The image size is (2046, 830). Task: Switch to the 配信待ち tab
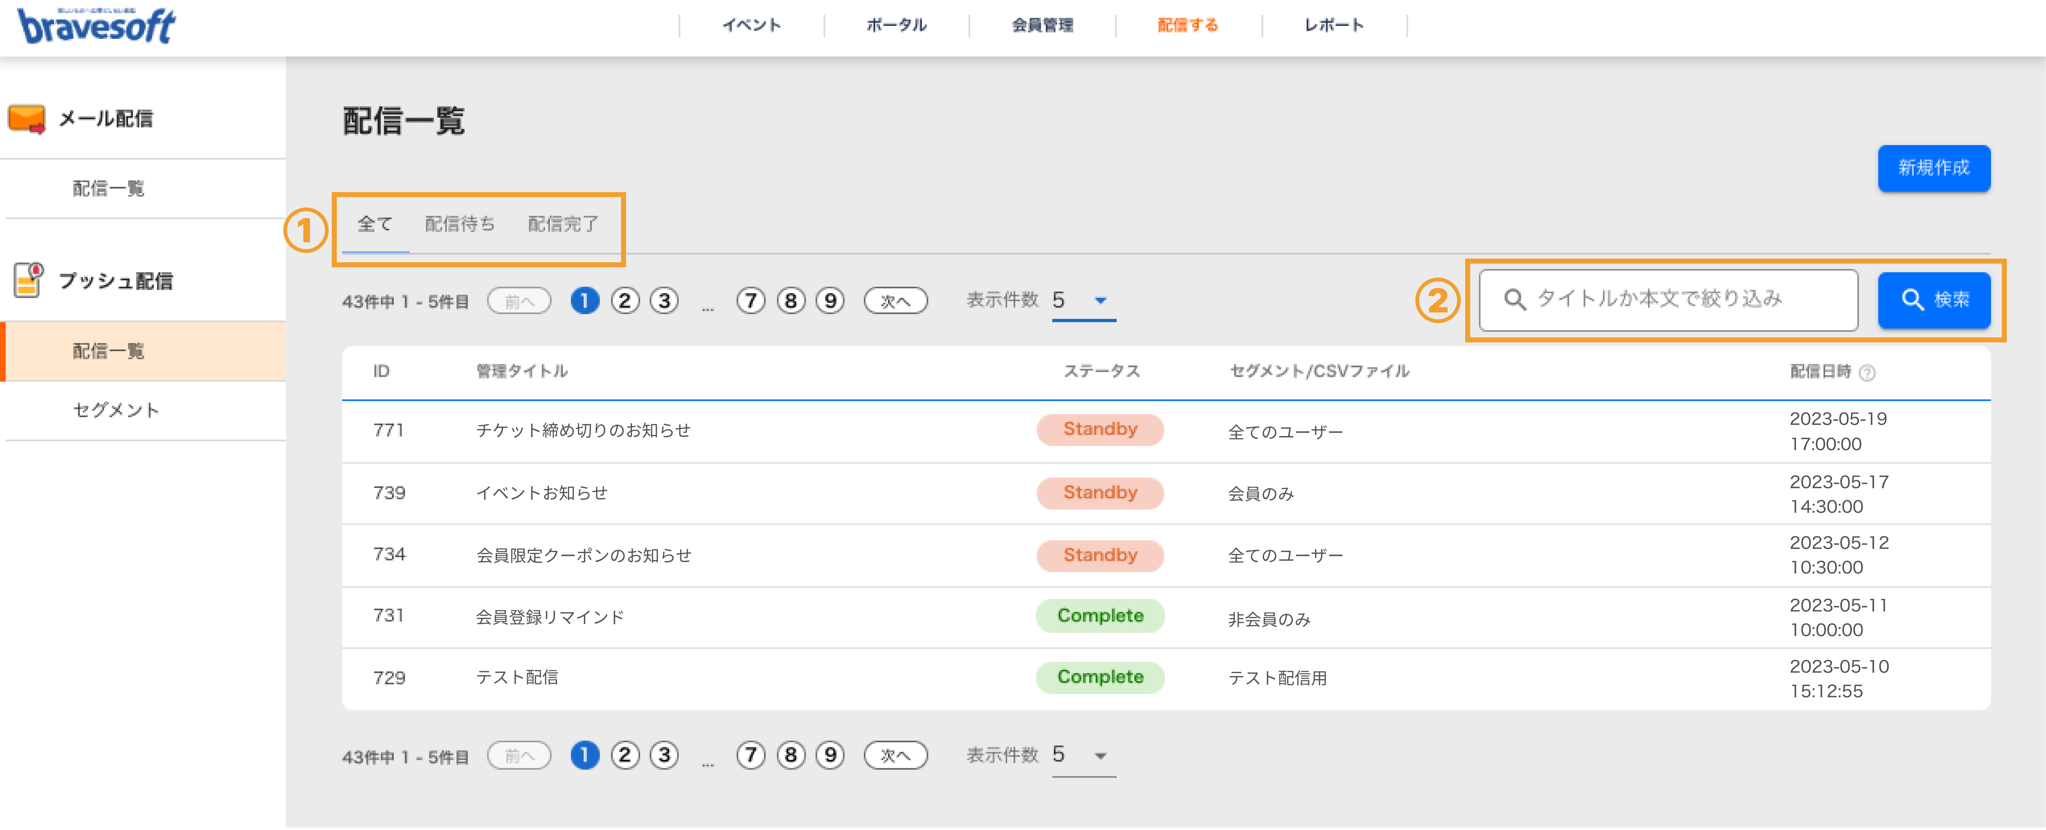[460, 225]
